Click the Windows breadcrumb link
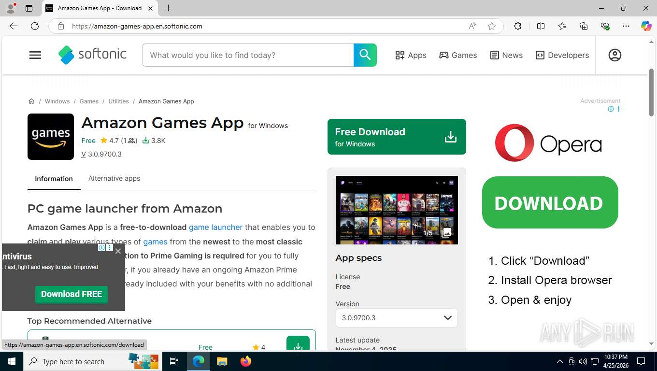Image resolution: width=657 pixels, height=371 pixels. click(x=57, y=101)
